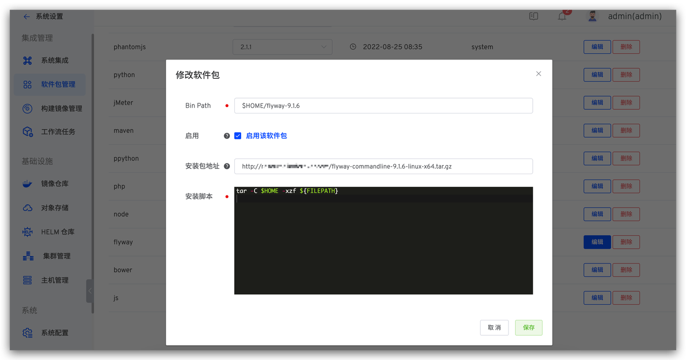
Task: Click the 取消 button
Action: coord(494,328)
